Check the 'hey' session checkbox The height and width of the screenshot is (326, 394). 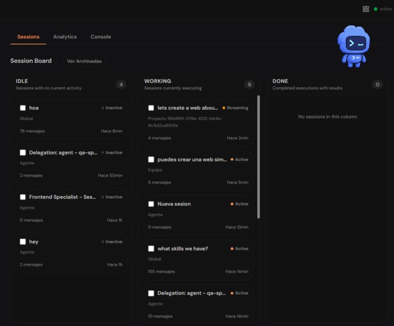tap(23, 242)
